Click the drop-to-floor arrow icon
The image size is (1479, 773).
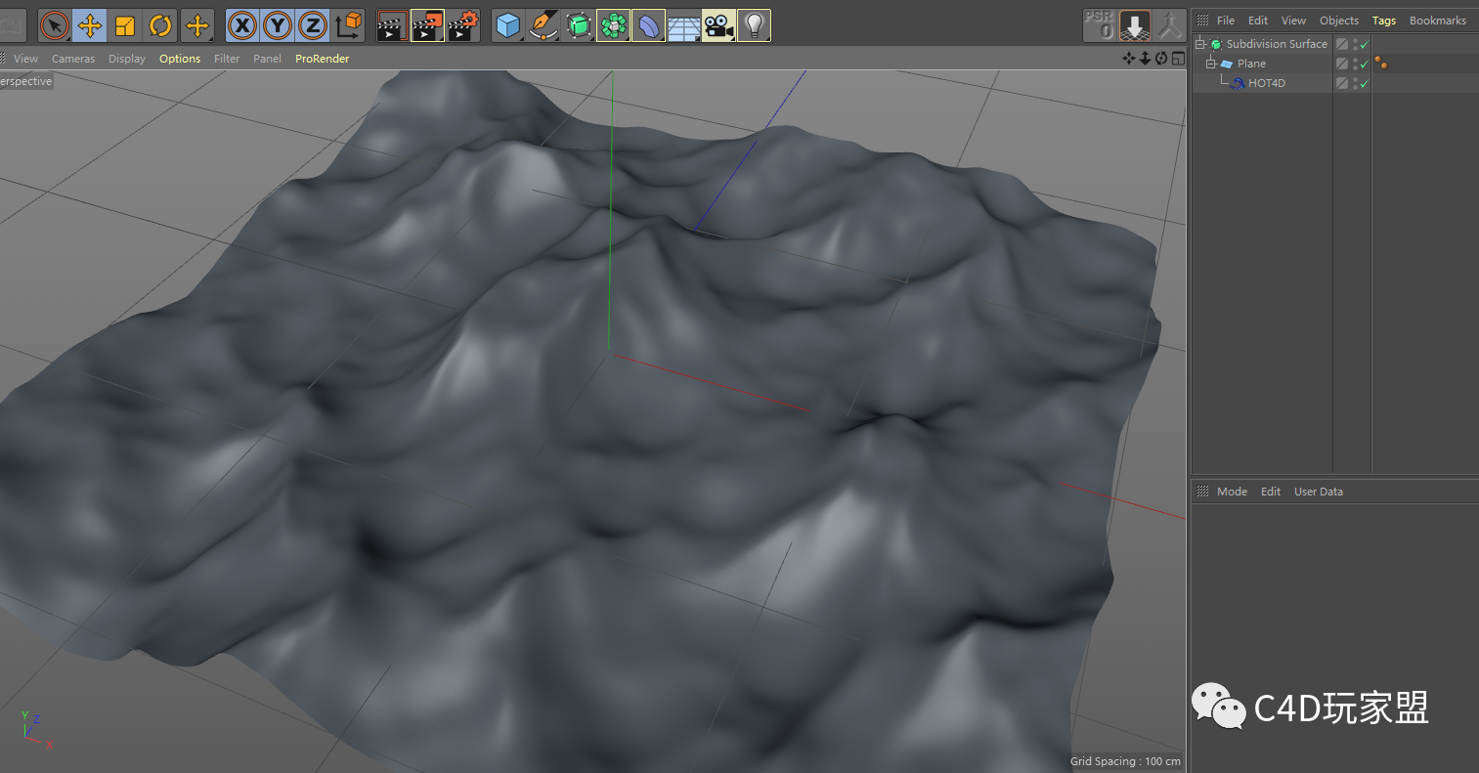pos(1135,25)
